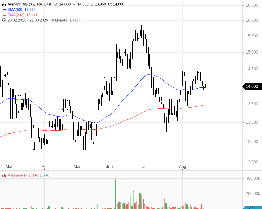Click the date range 23.02.2026 - 21.08.2026
Screen dimensions: 262x209
[28, 20]
